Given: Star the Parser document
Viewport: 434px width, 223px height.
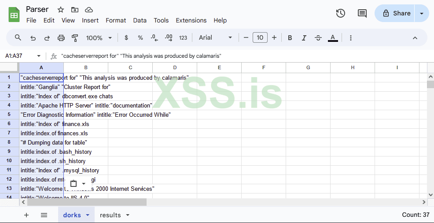Looking at the screenshot, I should point(61,10).
